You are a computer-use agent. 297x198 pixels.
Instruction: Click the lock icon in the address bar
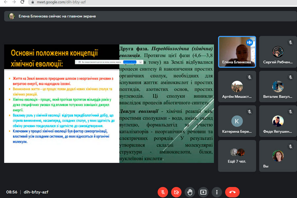tap(33, 2)
